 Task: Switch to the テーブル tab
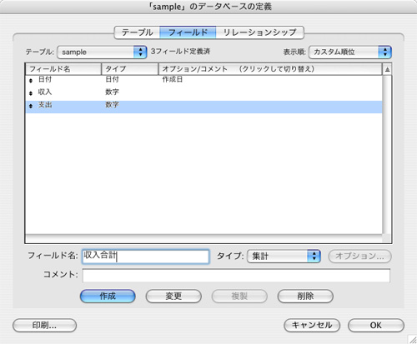tap(137, 32)
